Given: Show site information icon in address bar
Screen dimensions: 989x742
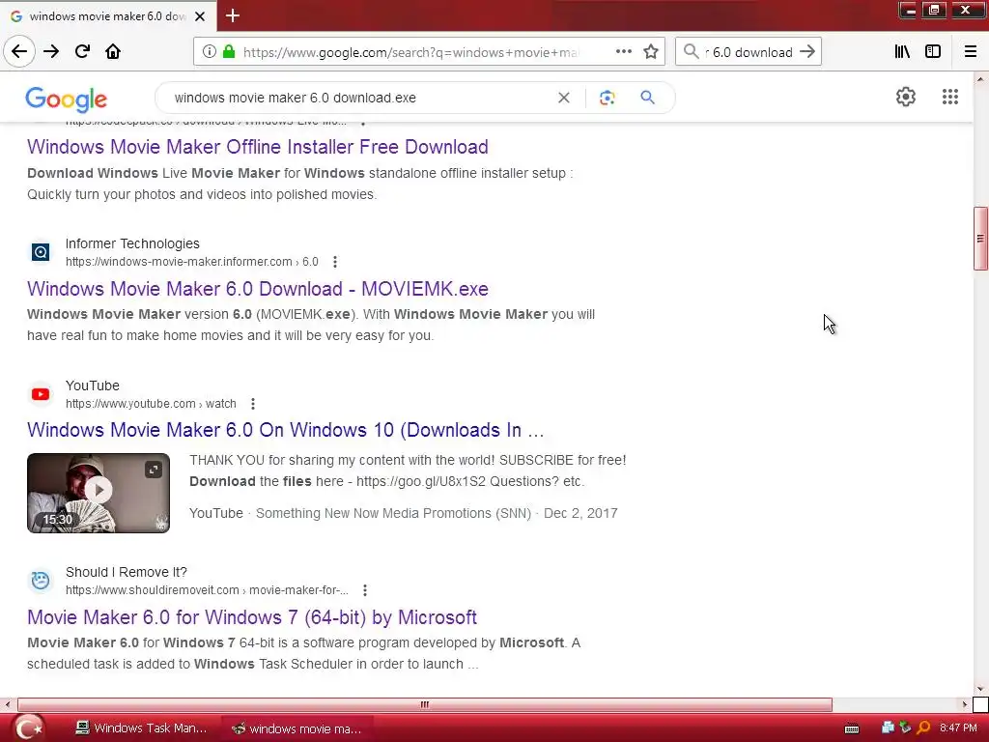Looking at the screenshot, I should [209, 52].
